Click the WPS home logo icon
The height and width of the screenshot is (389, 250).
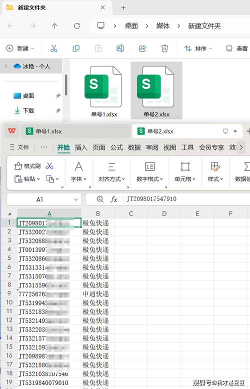point(11,131)
